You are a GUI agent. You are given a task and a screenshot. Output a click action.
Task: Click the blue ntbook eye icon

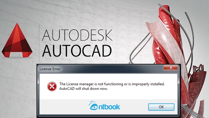tap(93, 106)
